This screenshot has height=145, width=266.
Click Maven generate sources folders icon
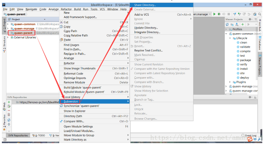(232, 25)
